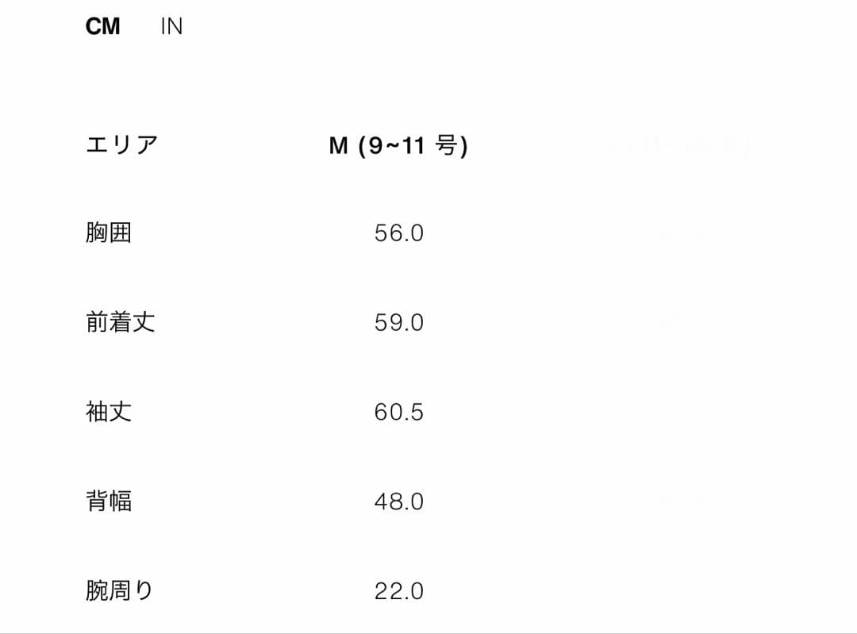This screenshot has width=857, height=634.
Task: Select the M (9~11号) size column header
Action: pos(397,144)
